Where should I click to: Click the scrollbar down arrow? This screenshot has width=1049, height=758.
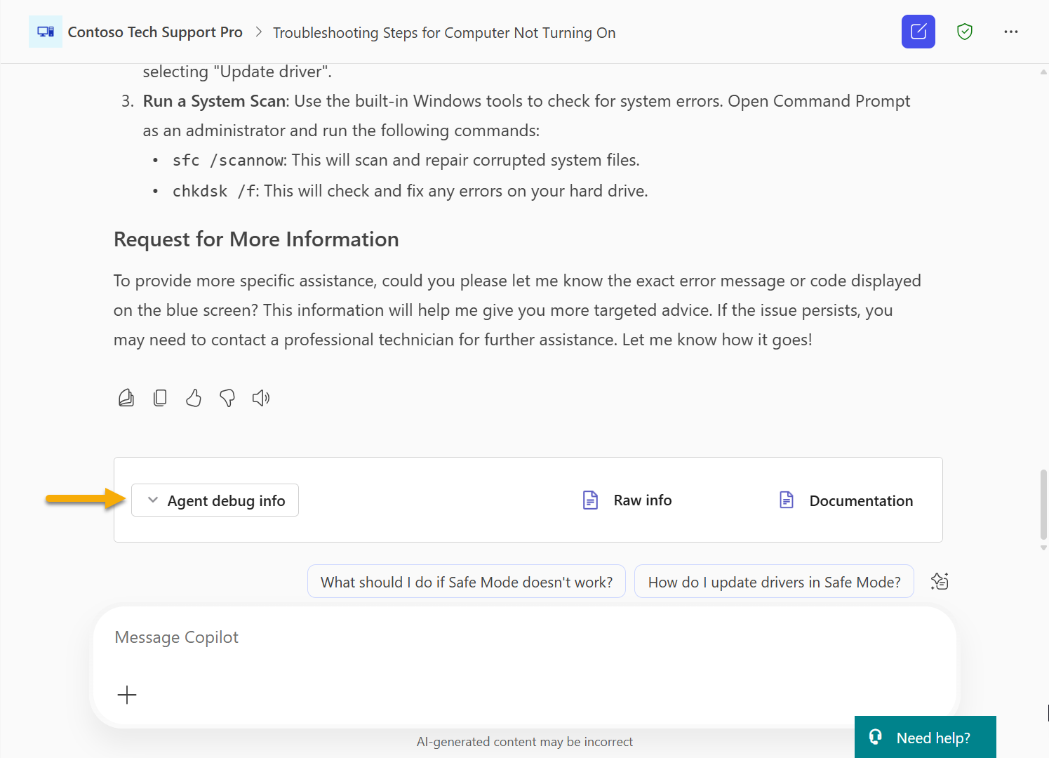coord(1043,547)
